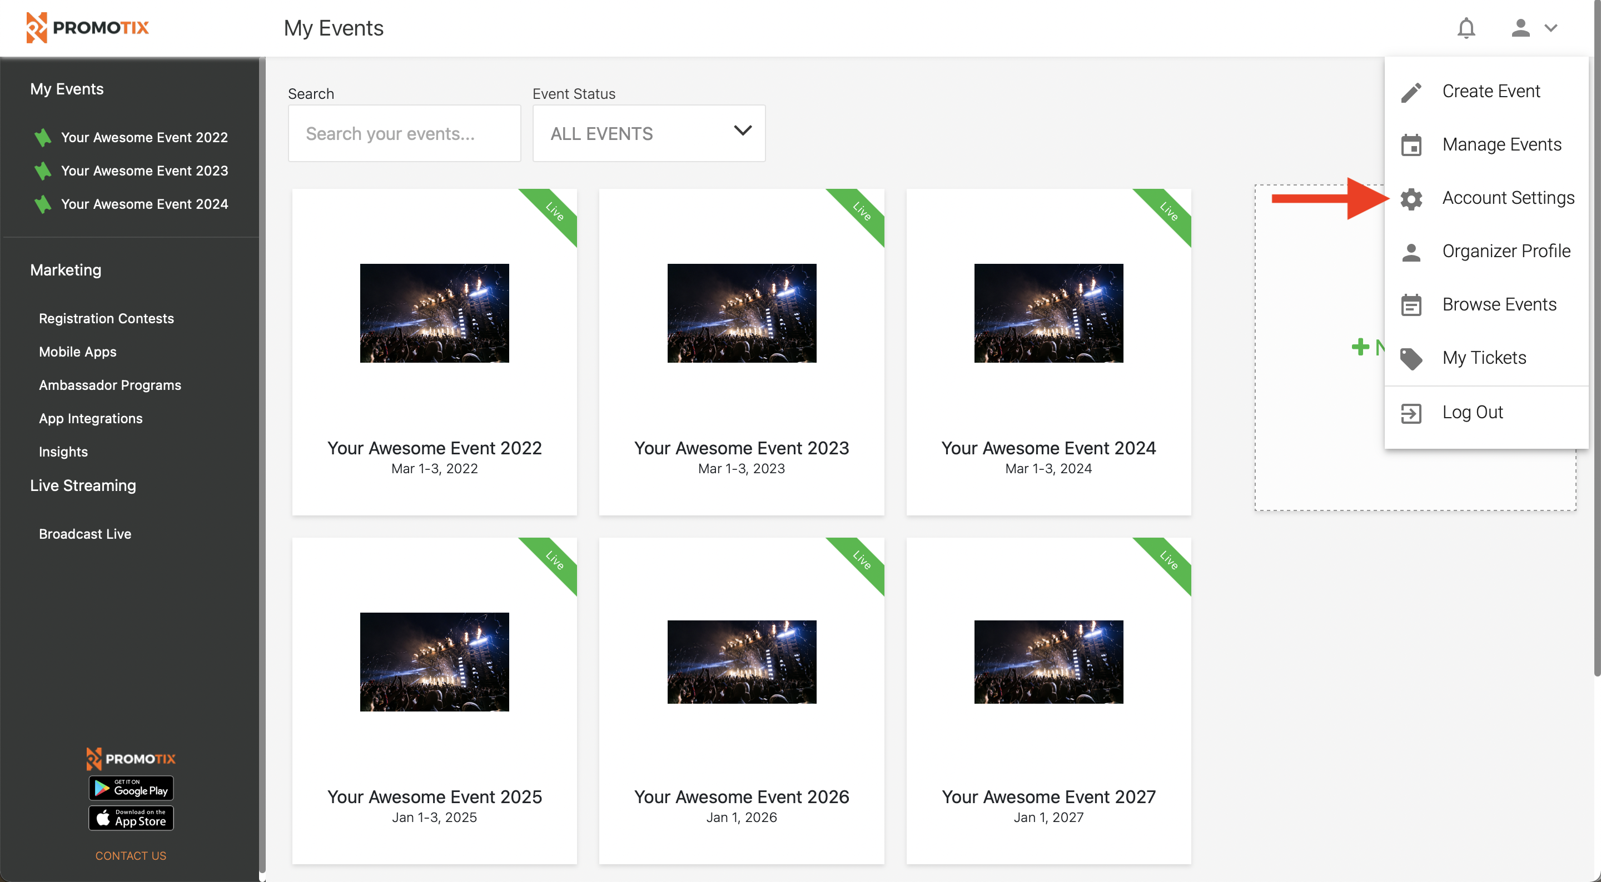Collapse the user menu chevron
This screenshot has width=1601, height=882.
pos(1550,28)
